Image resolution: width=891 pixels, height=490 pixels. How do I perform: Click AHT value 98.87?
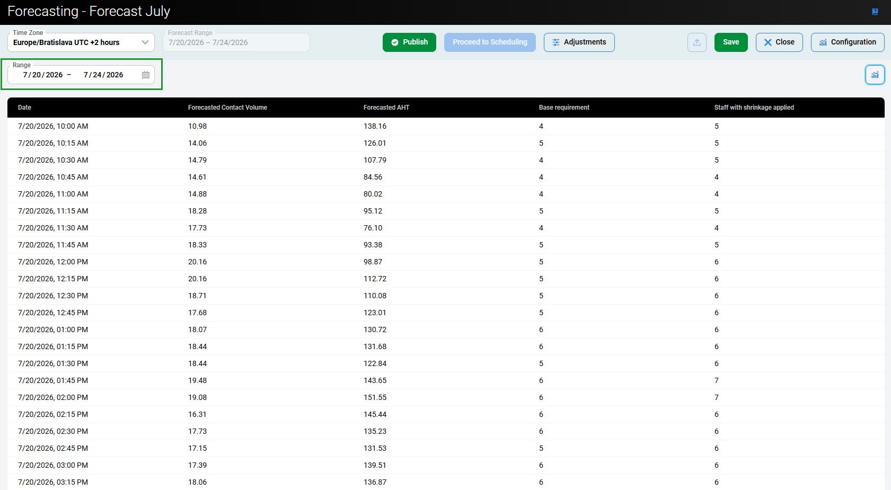pyautogui.click(x=373, y=262)
